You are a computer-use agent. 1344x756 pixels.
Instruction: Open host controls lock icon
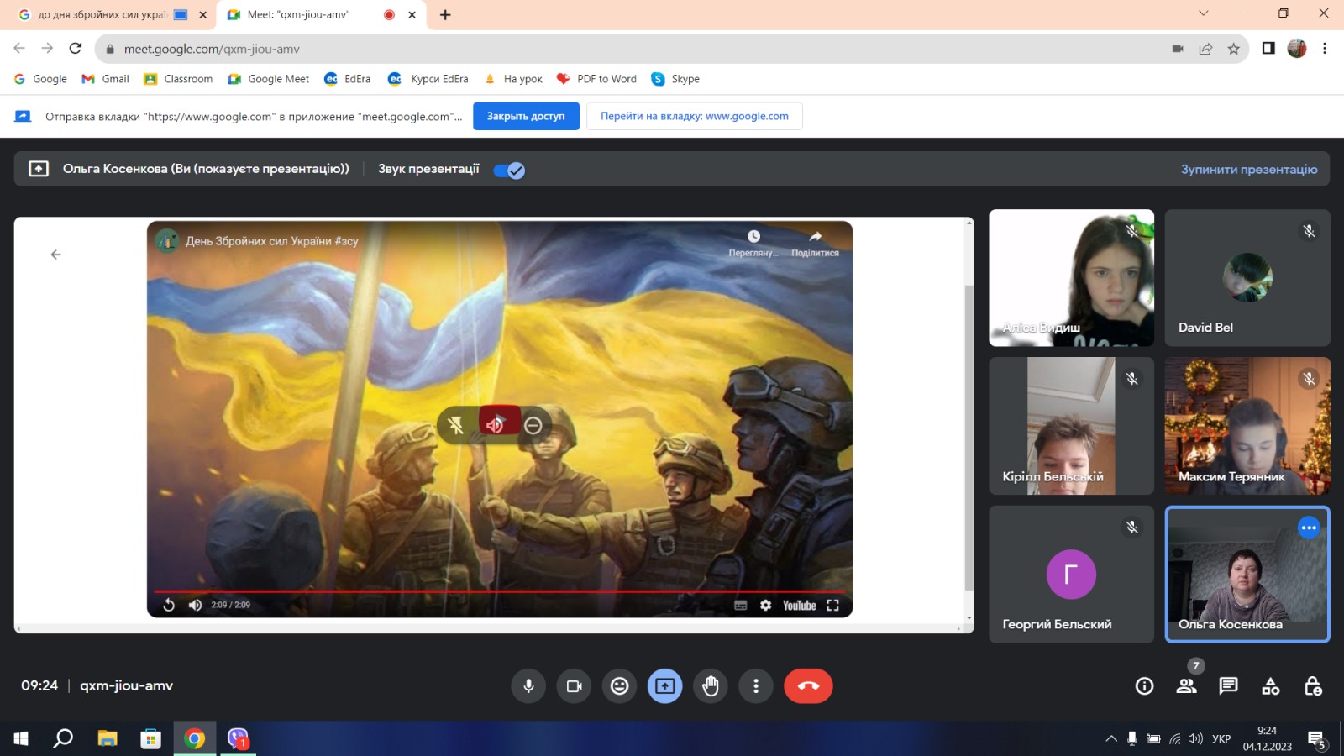1312,686
